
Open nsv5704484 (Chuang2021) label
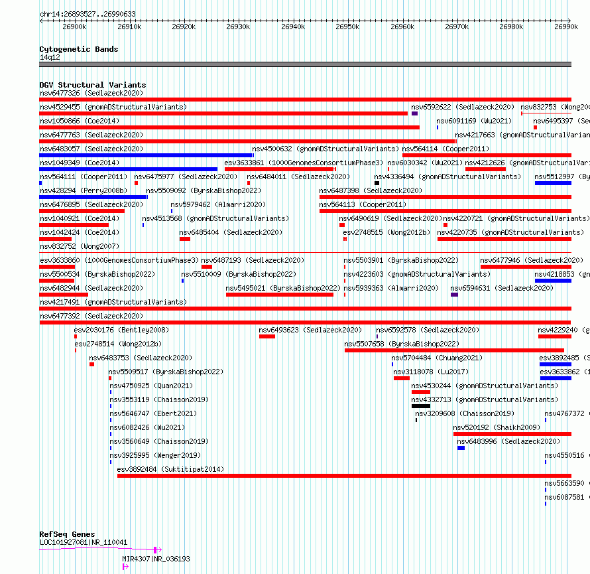(x=437, y=358)
